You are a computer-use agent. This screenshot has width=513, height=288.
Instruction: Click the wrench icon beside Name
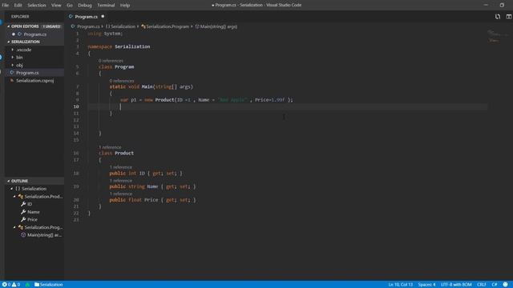(x=23, y=212)
